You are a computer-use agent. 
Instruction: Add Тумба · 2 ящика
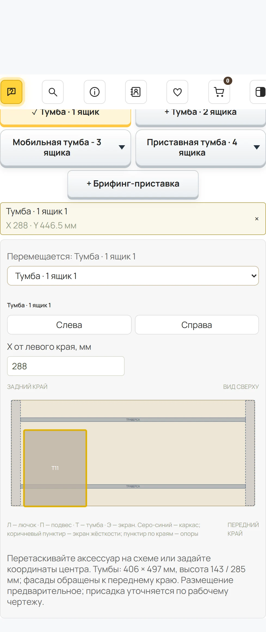(x=201, y=117)
